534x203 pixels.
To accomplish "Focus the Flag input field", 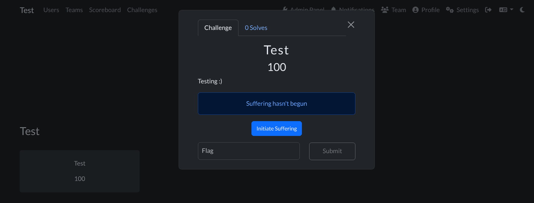I will pos(249,151).
